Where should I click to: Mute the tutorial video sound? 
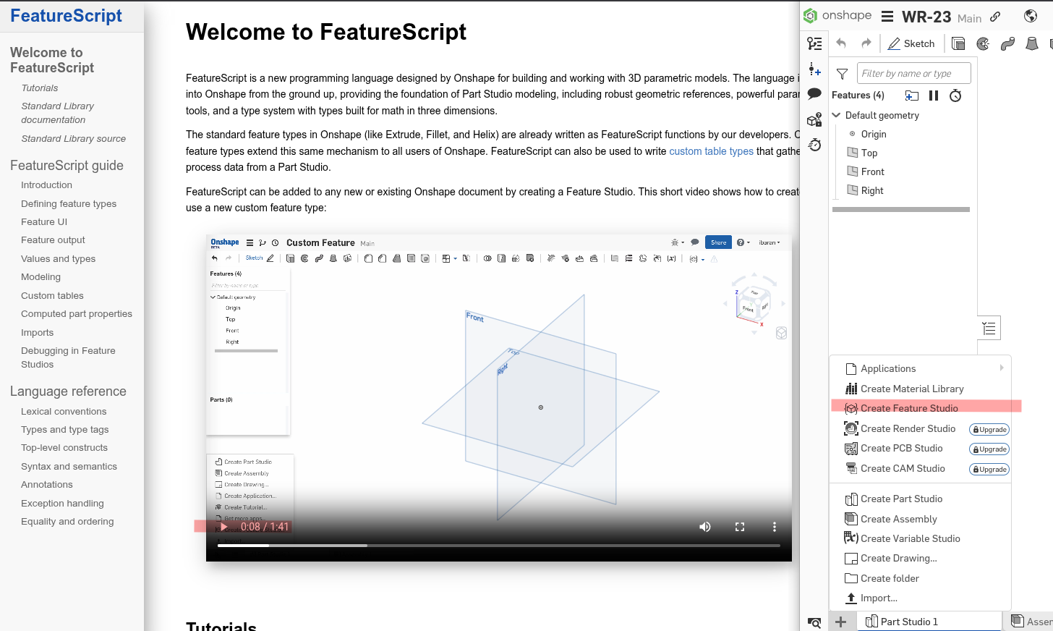[x=705, y=527]
